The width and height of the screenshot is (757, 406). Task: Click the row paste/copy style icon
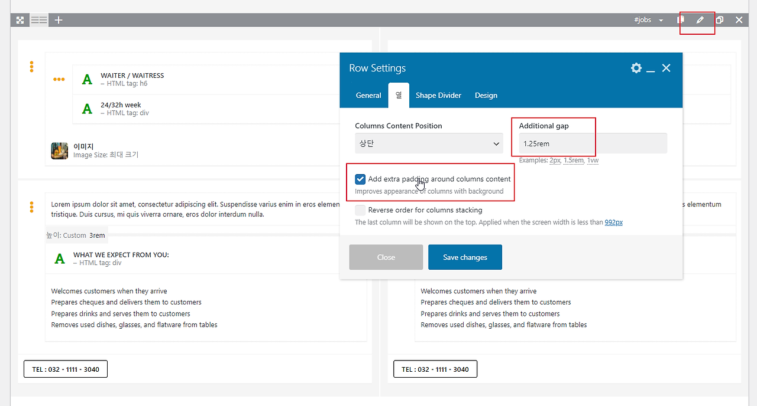(681, 20)
